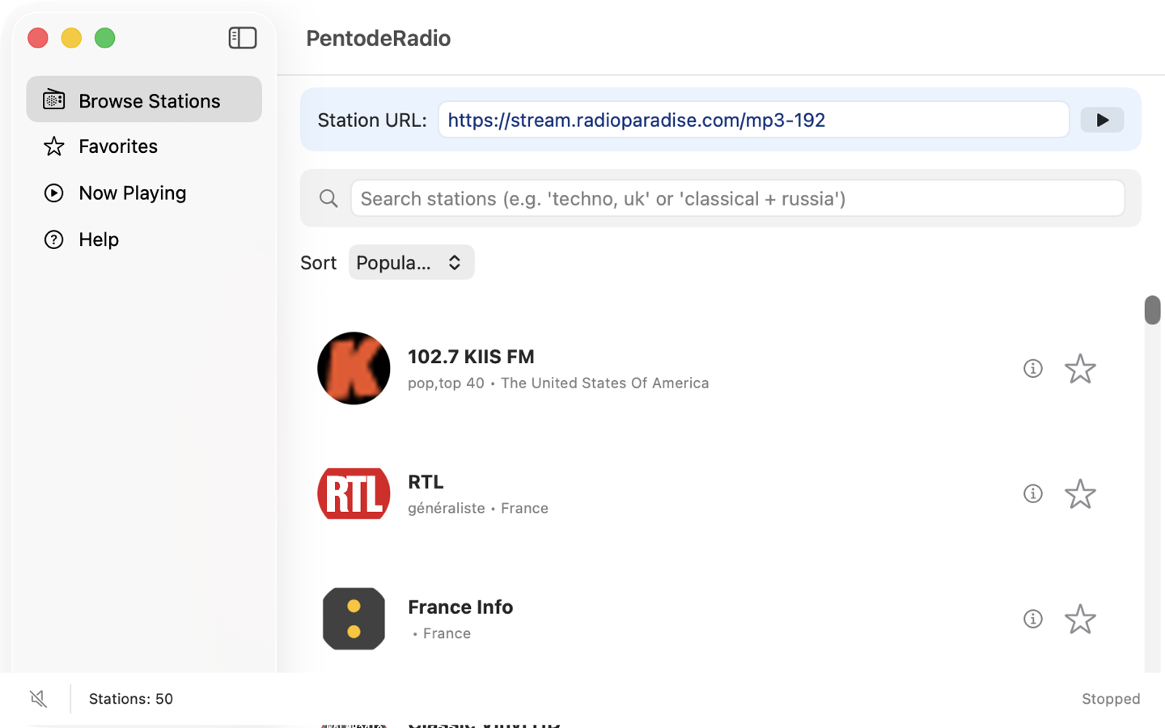The height and width of the screenshot is (728, 1165).
Task: Click the 'Stopped' playback status
Action: 1111,699
